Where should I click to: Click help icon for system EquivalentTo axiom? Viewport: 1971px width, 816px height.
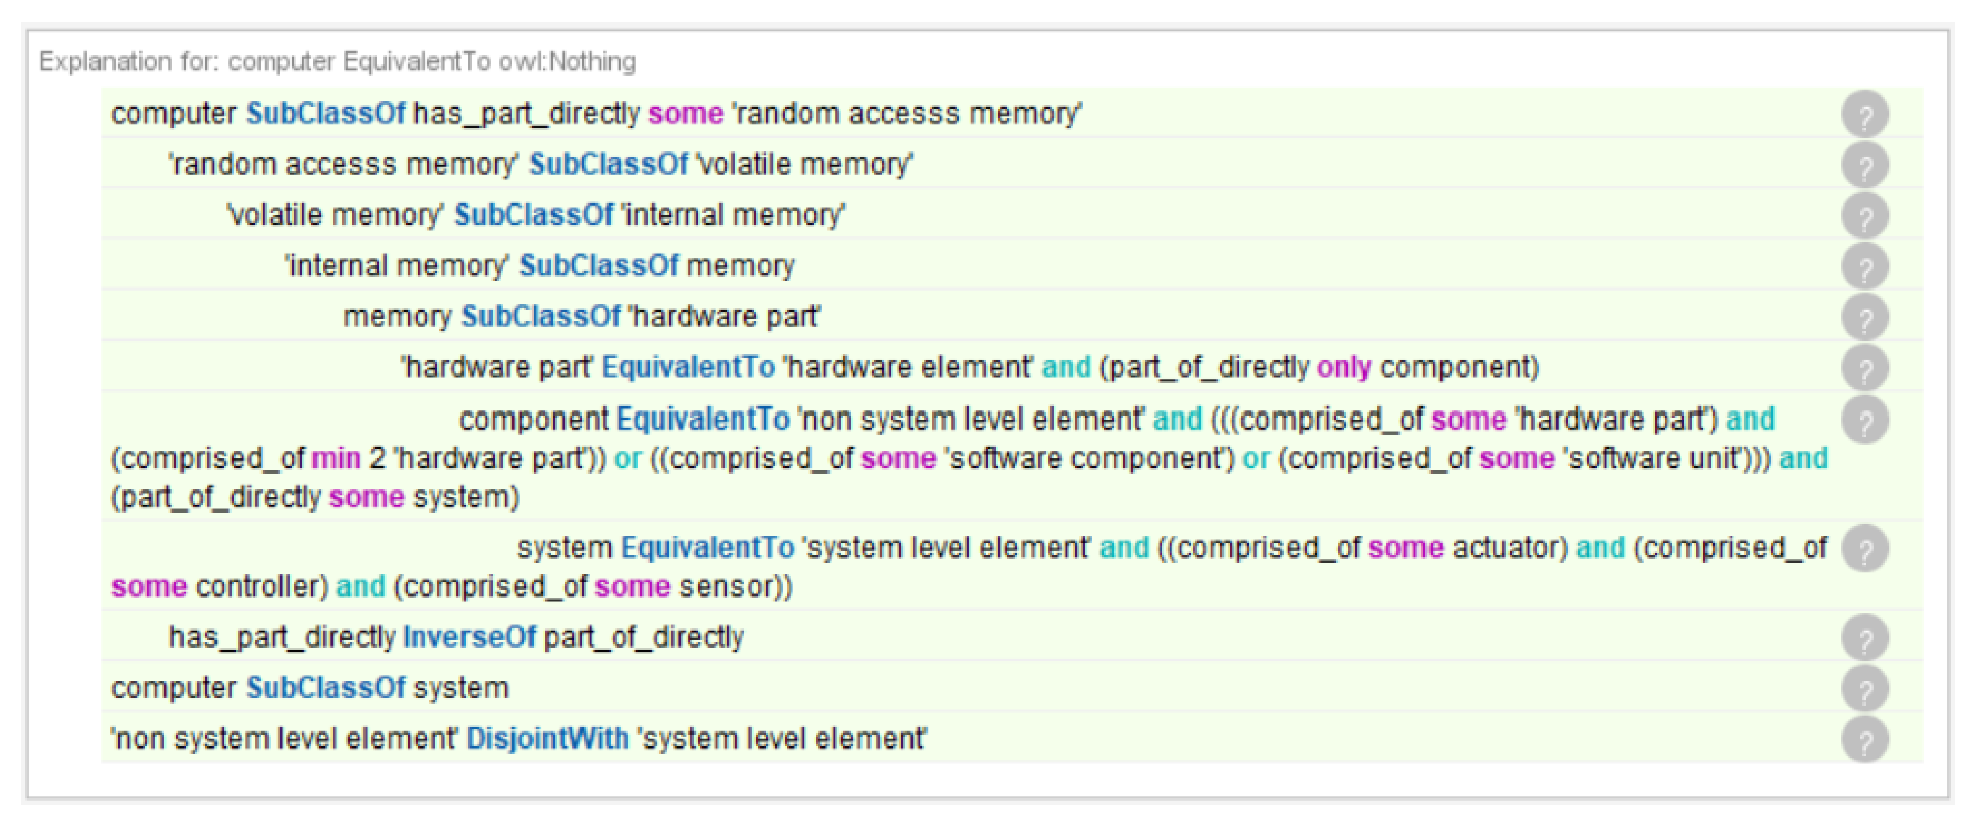pos(1865,548)
